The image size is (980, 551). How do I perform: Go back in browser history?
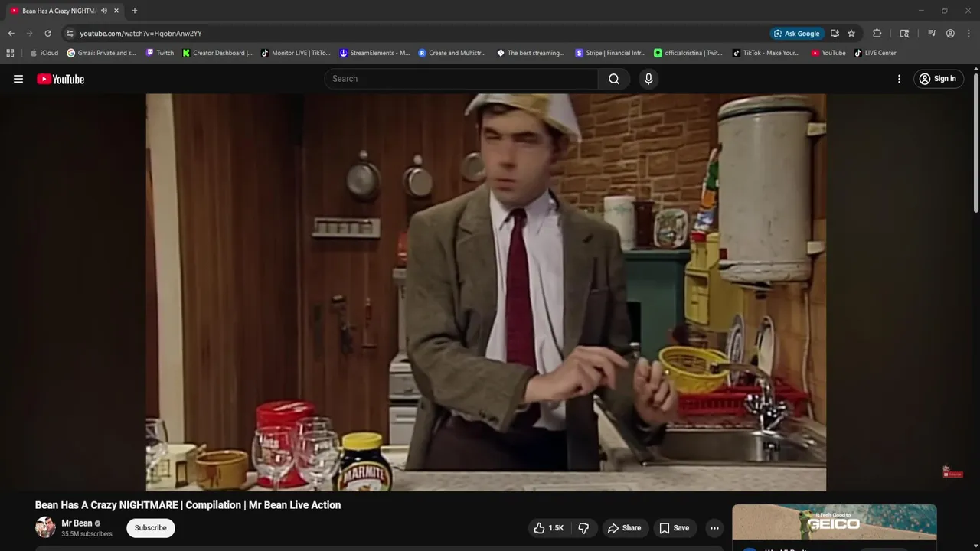[x=11, y=34]
